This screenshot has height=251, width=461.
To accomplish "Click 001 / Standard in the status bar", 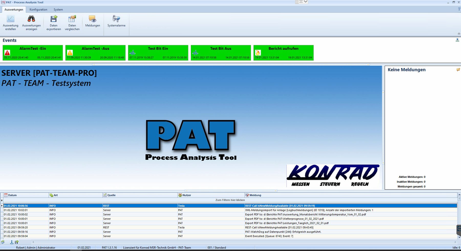I will coord(217,248).
